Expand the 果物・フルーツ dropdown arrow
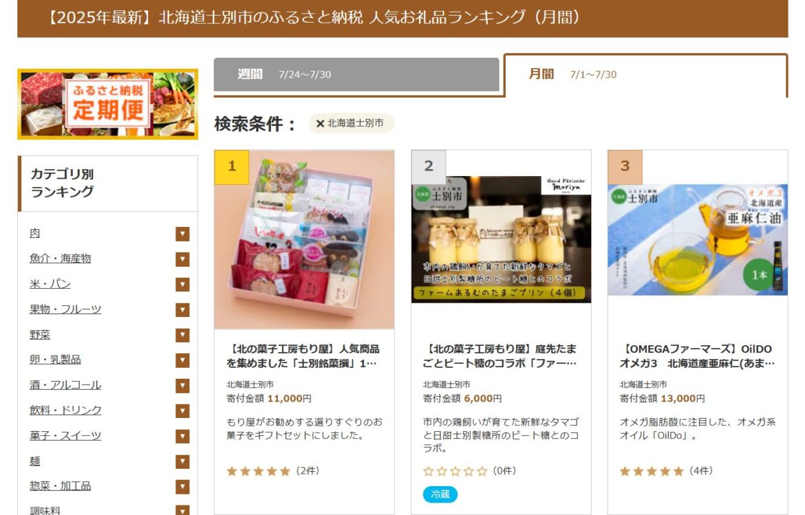This screenshot has height=515, width=805. [x=182, y=310]
